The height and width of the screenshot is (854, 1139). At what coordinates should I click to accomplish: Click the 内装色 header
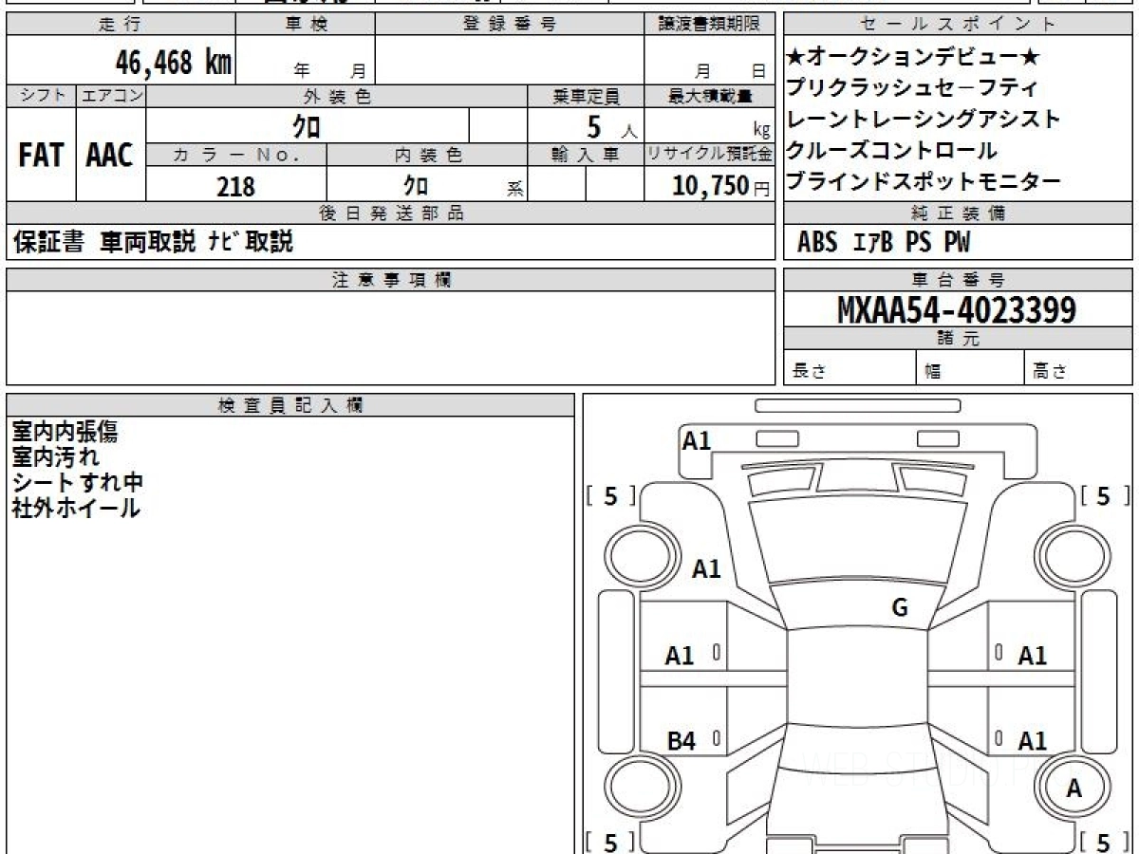click(x=427, y=155)
